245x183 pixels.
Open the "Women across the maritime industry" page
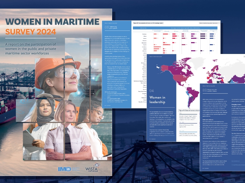pos(222,127)
